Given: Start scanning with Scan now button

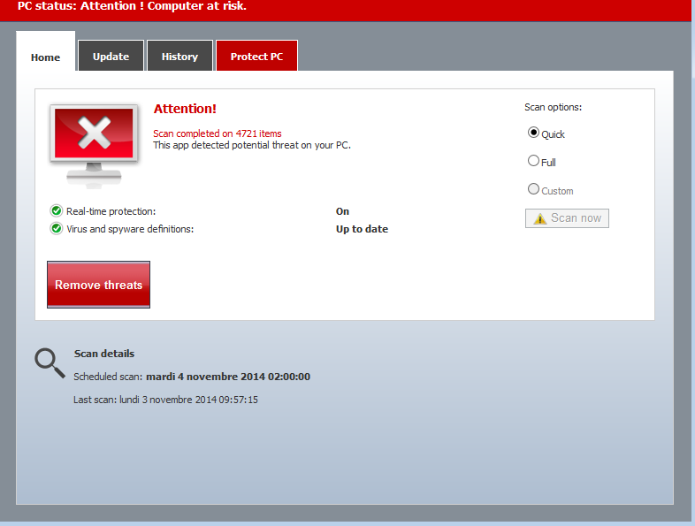Looking at the screenshot, I should pos(567,218).
